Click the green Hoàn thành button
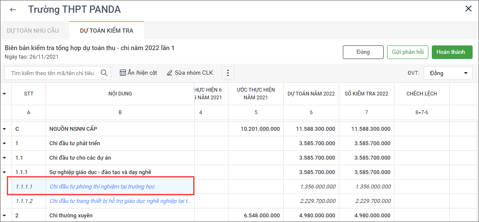The height and width of the screenshot is (222, 479). click(452, 52)
